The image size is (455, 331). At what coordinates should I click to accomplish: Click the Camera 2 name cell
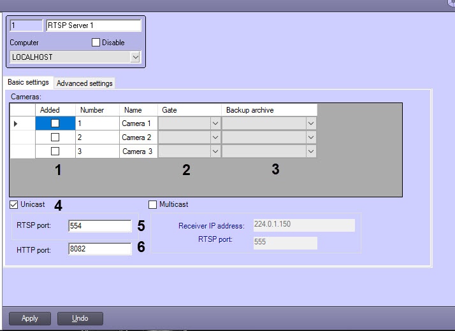pyautogui.click(x=137, y=137)
